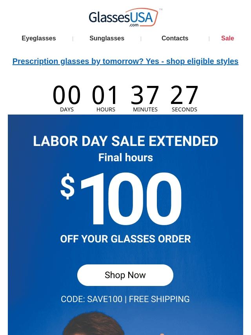Click the Off Your Glasses Order text
This screenshot has width=251, height=335.
pos(125,239)
